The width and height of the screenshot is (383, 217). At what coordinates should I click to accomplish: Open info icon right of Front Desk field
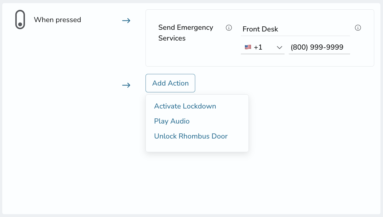click(358, 28)
